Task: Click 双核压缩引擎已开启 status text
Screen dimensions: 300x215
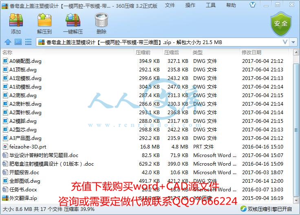Action: coord(270,209)
